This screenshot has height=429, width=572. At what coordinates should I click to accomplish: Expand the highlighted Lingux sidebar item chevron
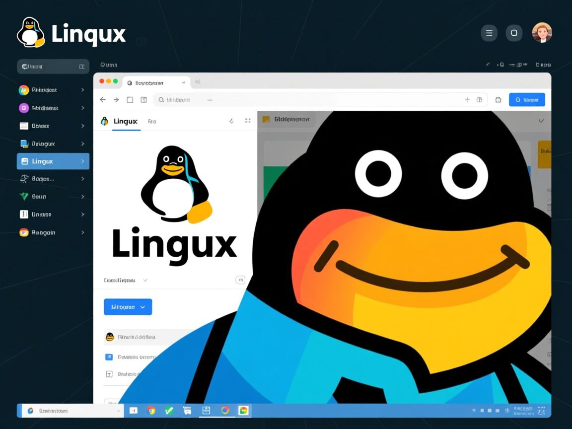(83, 161)
